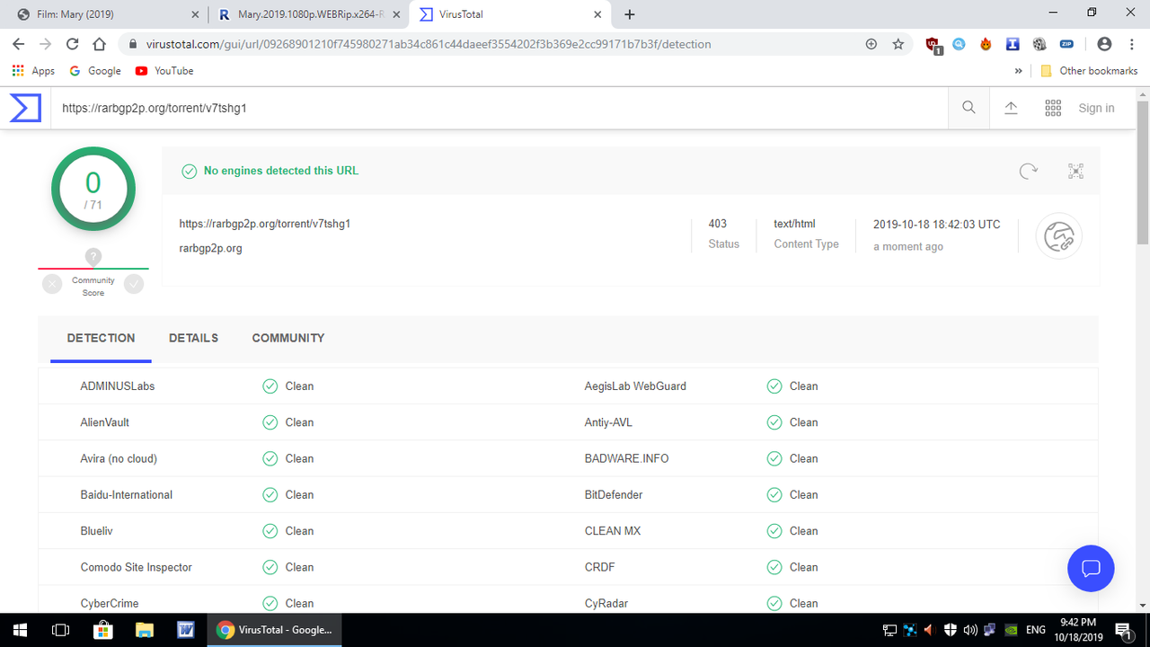Click the ENG language indicator
Viewport: 1150px width, 647px height.
tap(1035, 630)
